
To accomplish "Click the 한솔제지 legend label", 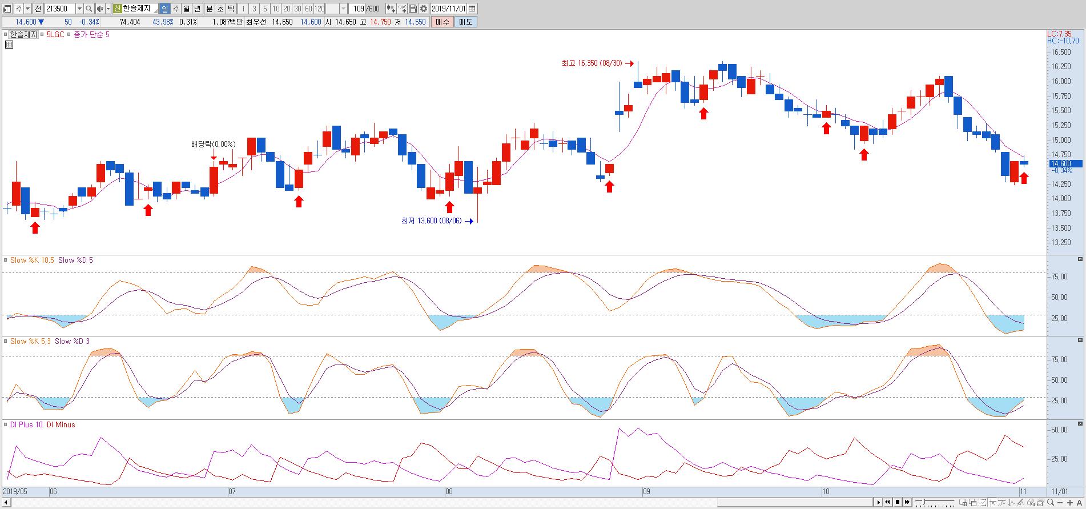I will point(23,34).
